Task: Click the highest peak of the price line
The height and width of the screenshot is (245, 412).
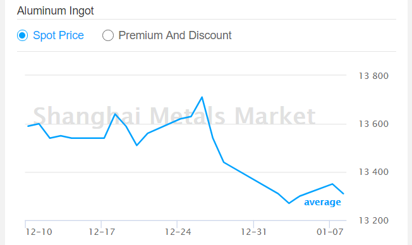Action: (202, 97)
